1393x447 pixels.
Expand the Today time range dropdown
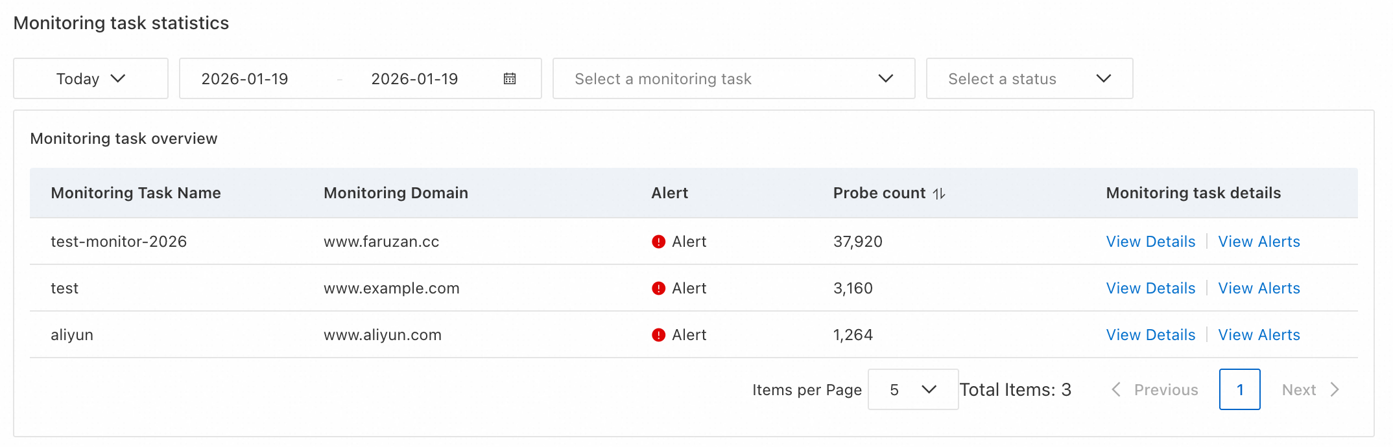click(x=91, y=78)
